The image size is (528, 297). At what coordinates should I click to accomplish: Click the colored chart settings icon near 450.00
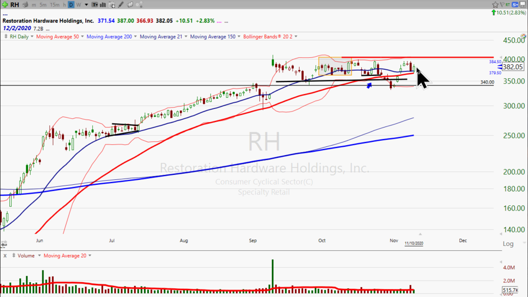523,36
